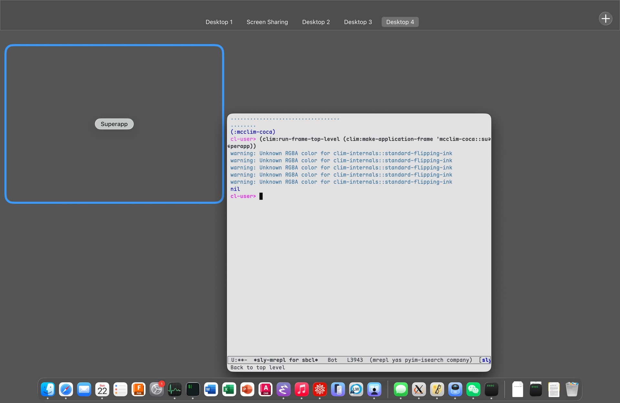Open the Screen Sharing app in dock
Screen dimensions: 620x403
point(374,389)
